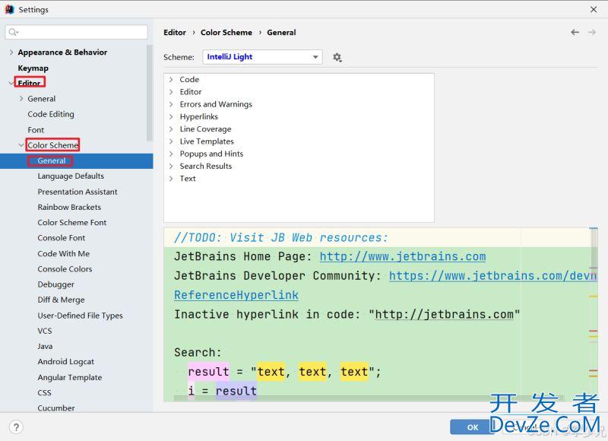Viewport: 608px width, 441px height.
Task: Open Code With Me color settings
Action: coord(64,254)
